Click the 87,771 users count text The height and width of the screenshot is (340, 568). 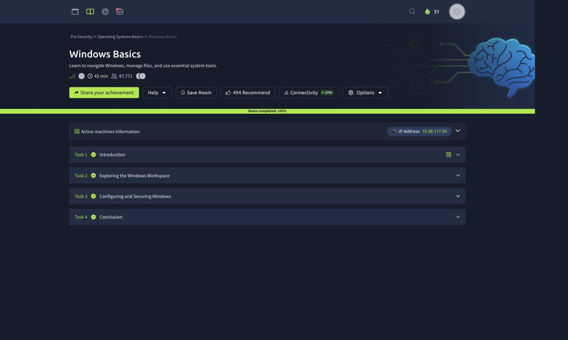point(126,76)
